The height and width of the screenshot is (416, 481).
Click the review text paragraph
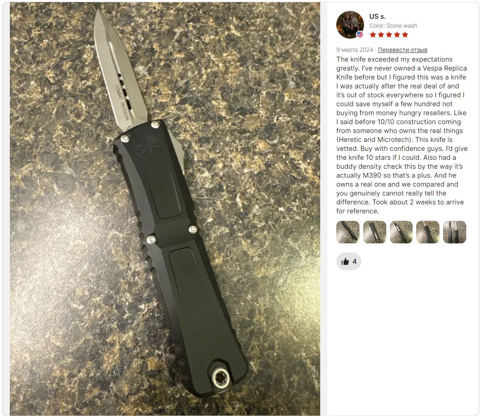tap(402, 135)
